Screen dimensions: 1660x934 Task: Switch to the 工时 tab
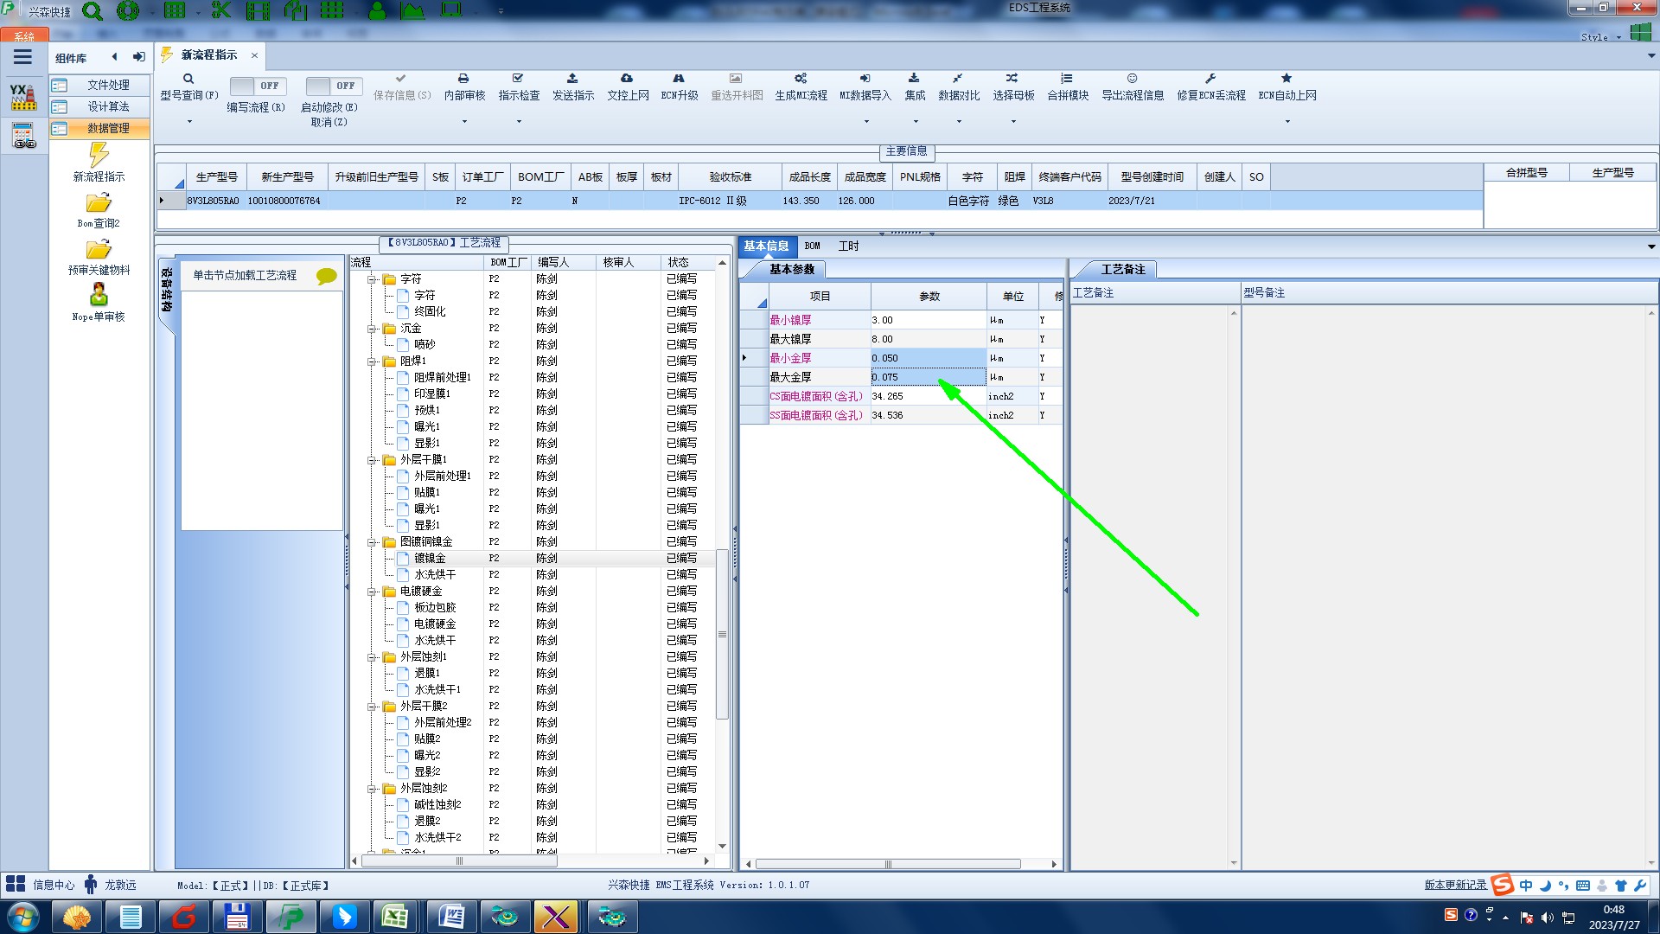pyautogui.click(x=848, y=246)
